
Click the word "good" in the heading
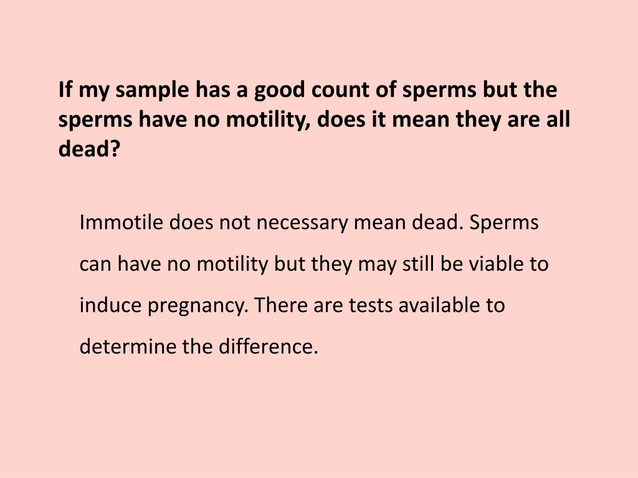click(280, 91)
